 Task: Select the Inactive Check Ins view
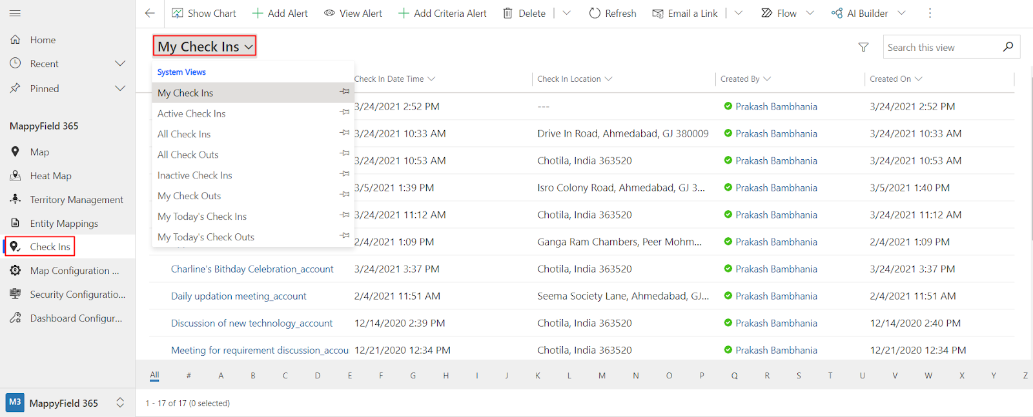[194, 175]
